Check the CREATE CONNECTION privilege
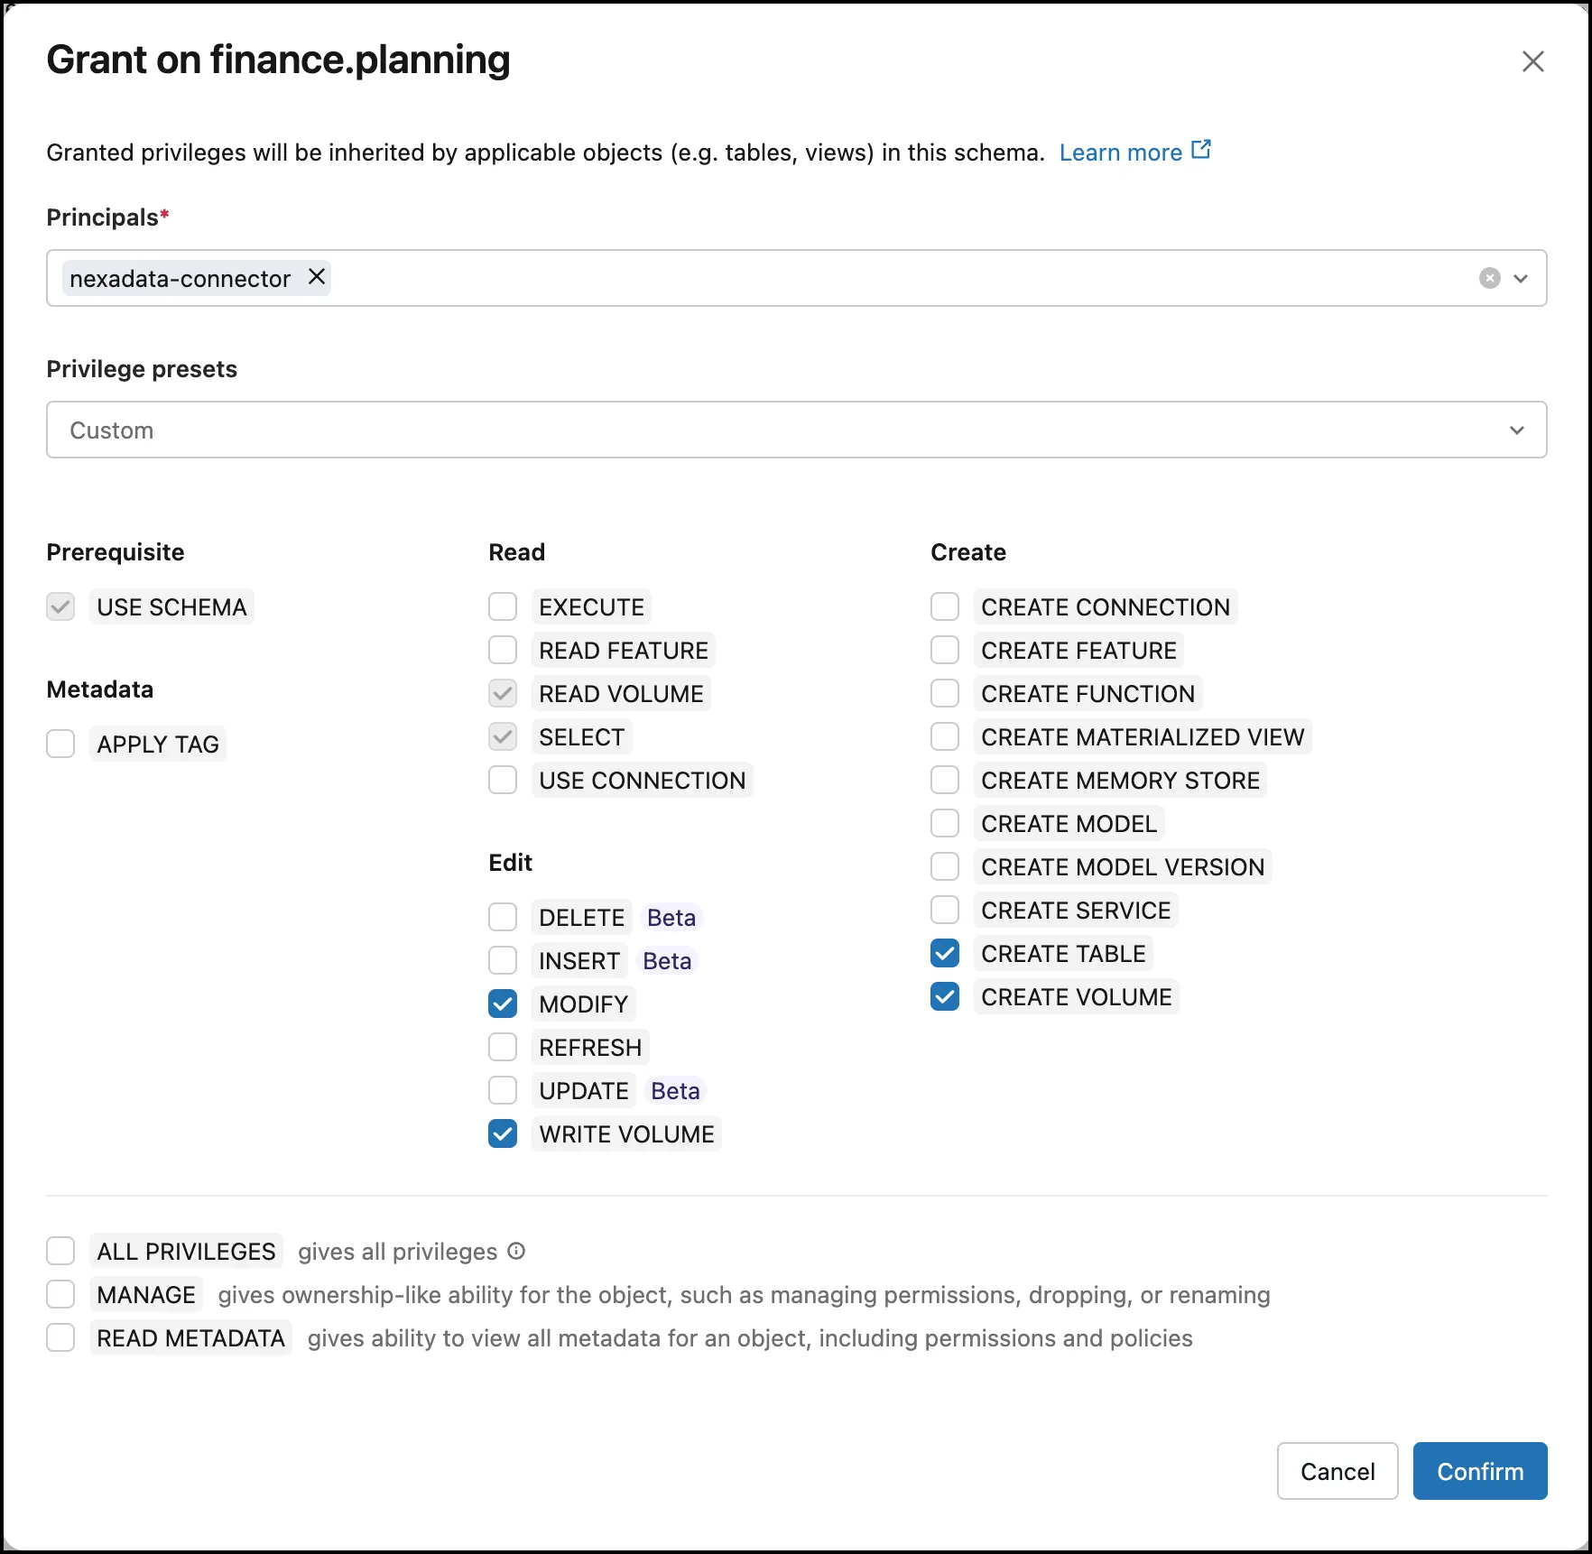This screenshot has height=1554, width=1592. (945, 606)
